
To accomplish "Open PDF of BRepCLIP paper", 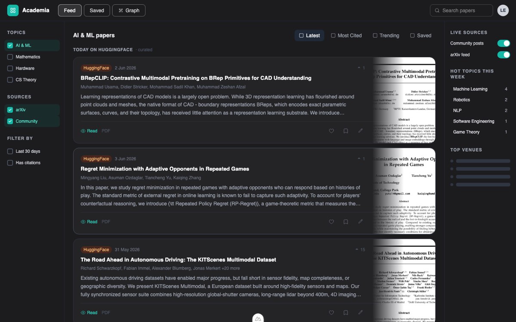I will pyautogui.click(x=106, y=131).
